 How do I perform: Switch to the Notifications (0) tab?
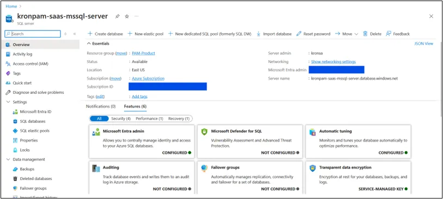(x=101, y=106)
